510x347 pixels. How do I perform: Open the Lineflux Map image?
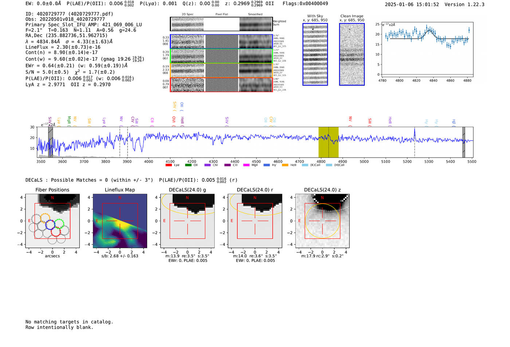point(120,221)
